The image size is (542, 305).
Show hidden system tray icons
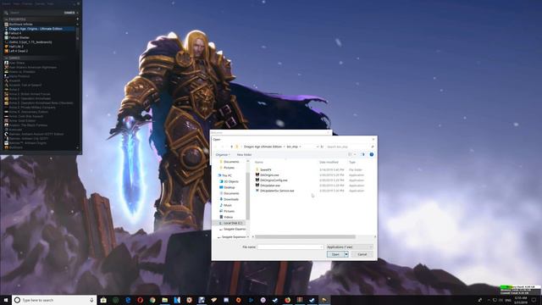tap(489, 300)
